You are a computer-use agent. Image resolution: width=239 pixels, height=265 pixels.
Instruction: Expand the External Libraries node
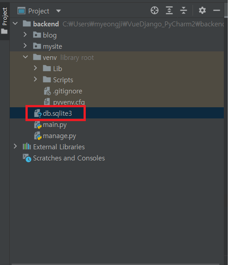[15, 147]
